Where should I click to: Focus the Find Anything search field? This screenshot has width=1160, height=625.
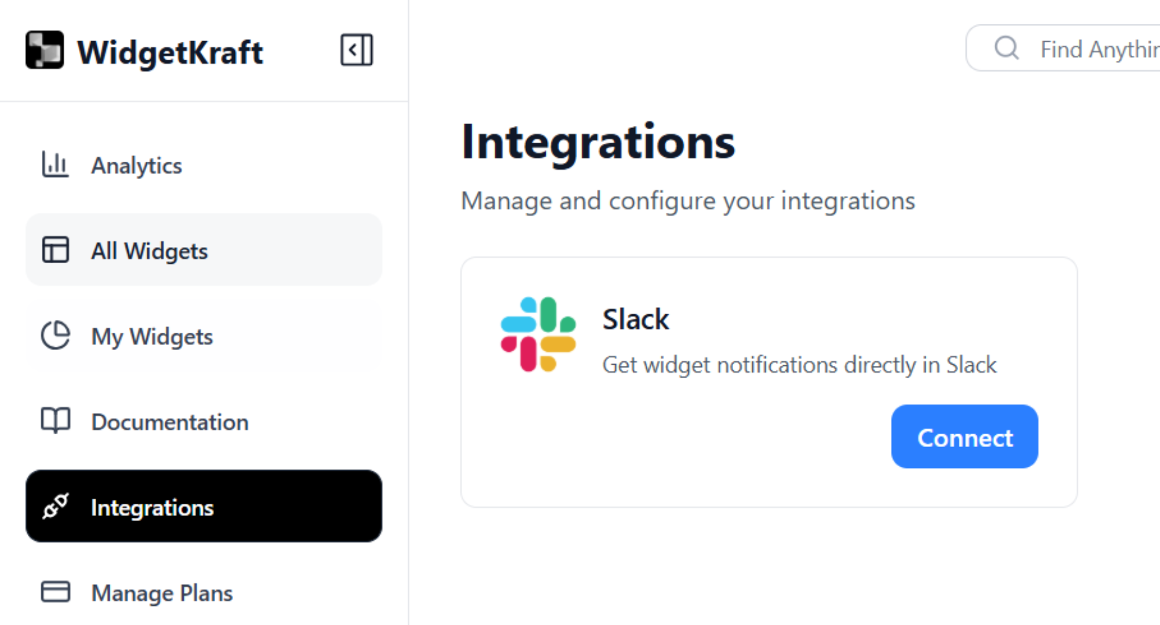pos(1096,49)
